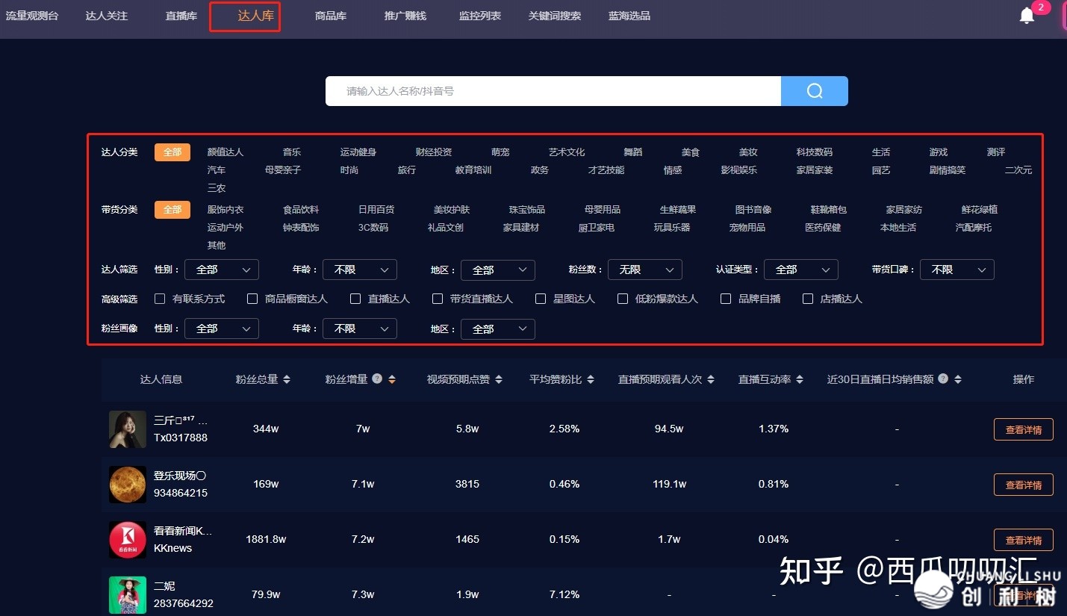The width and height of the screenshot is (1067, 616).
Task: Sort by 直播互动率 column arrows
Action: click(x=800, y=379)
